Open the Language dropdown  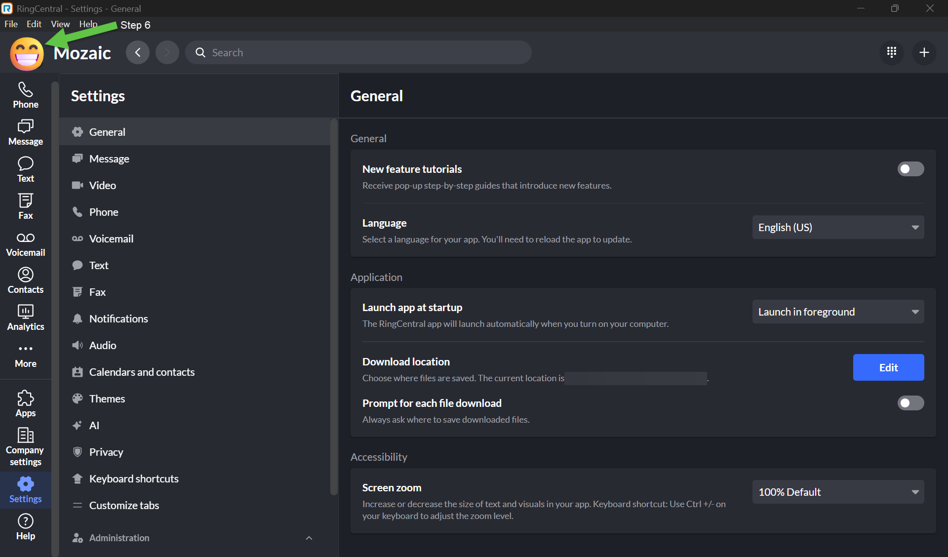coord(838,227)
